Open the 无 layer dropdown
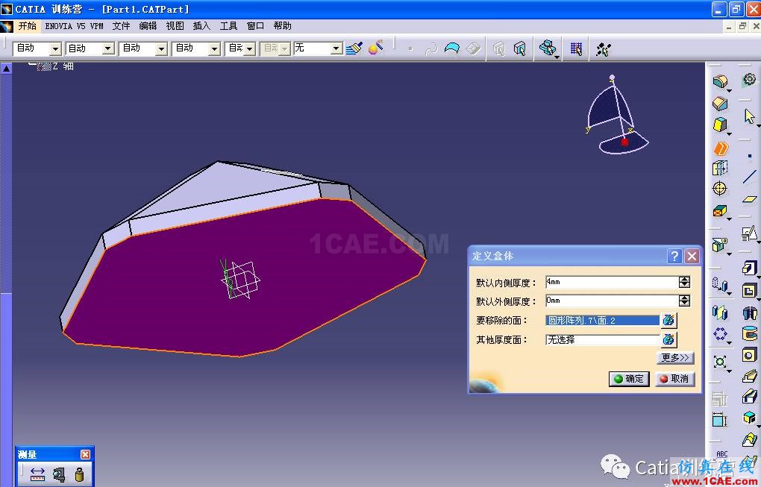Viewport: 761px width, 487px height. [x=336, y=48]
